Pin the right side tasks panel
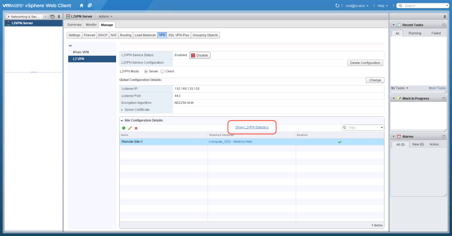The height and width of the screenshot is (236, 452). point(444,17)
